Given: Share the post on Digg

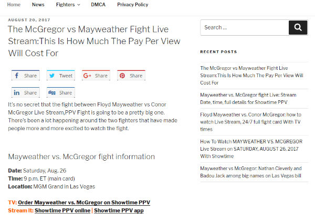Looking at the screenshot, I should (61, 92).
